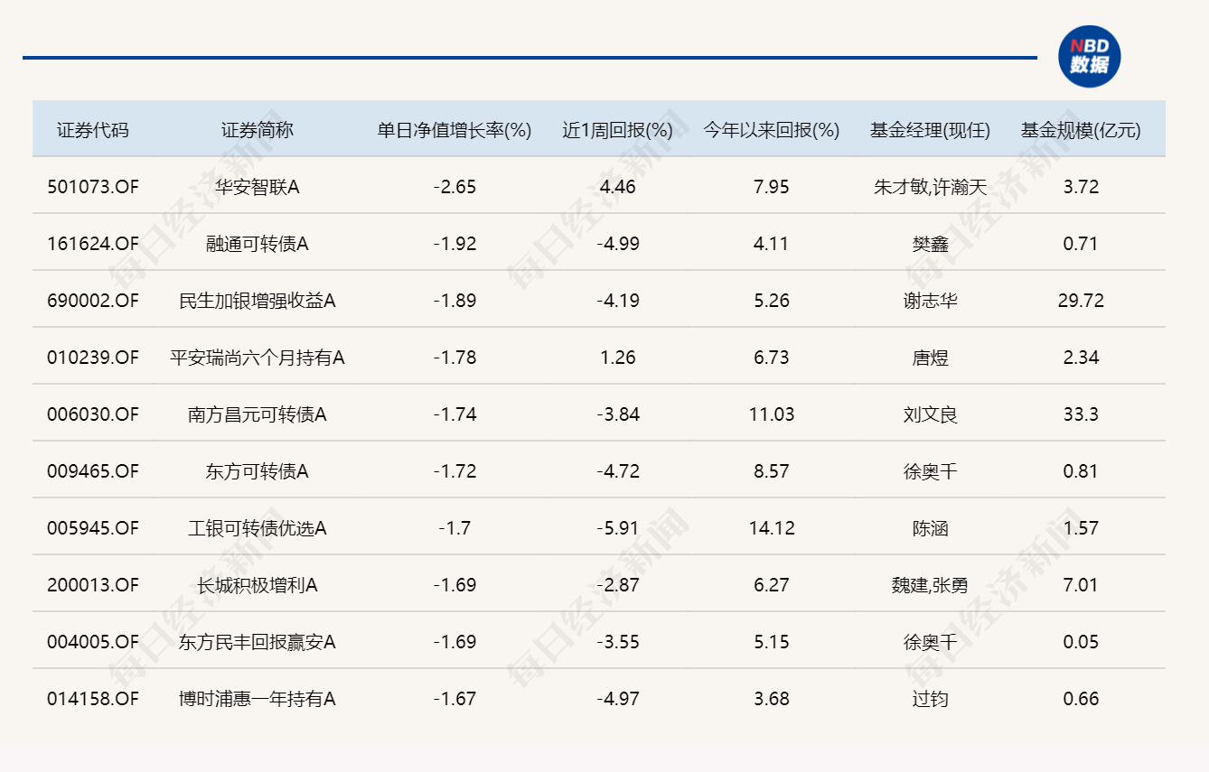Click fund manager 过钧
The width and height of the screenshot is (1209, 772).
pyautogui.click(x=930, y=699)
